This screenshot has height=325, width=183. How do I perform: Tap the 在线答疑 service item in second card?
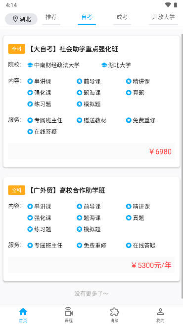(x=141, y=246)
